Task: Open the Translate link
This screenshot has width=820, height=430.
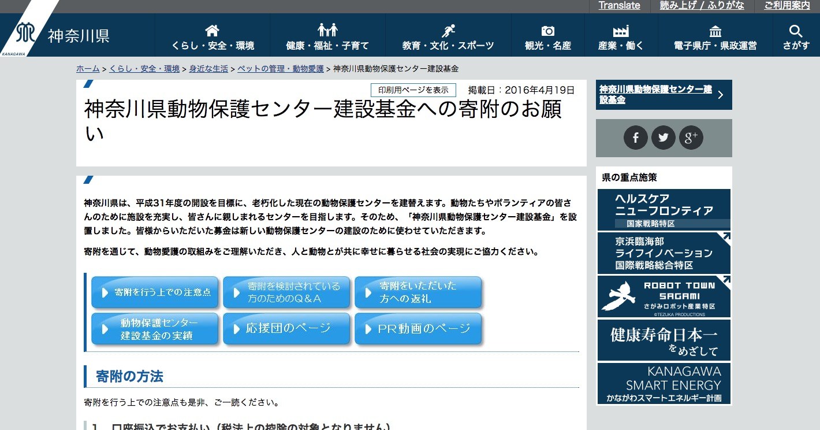Action: pos(619,6)
